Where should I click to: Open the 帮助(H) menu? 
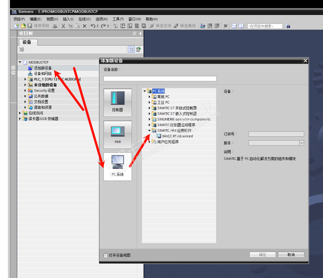coord(152,19)
